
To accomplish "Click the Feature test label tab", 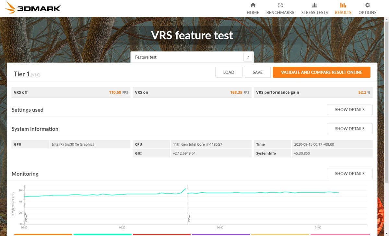I will [x=146, y=57].
